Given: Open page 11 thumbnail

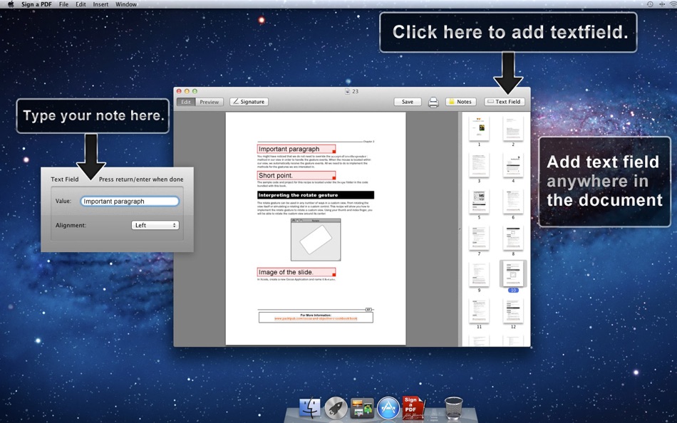Looking at the screenshot, I should 480,310.
